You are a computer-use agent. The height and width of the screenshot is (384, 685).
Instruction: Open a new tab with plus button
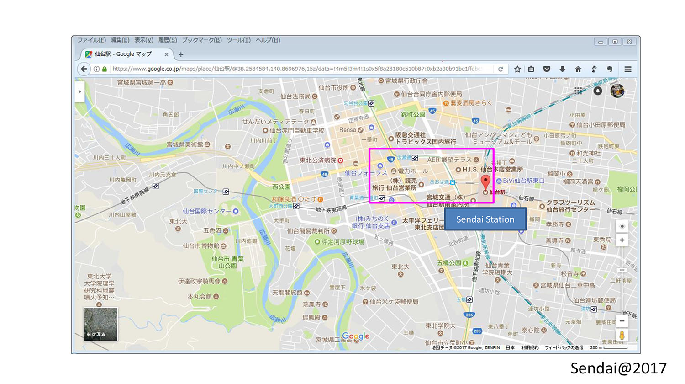(181, 54)
